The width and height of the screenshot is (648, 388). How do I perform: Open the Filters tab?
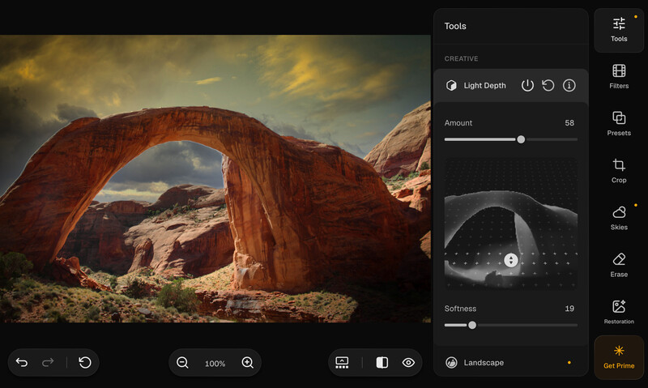pyautogui.click(x=619, y=77)
